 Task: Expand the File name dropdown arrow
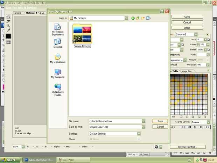coord(143,121)
